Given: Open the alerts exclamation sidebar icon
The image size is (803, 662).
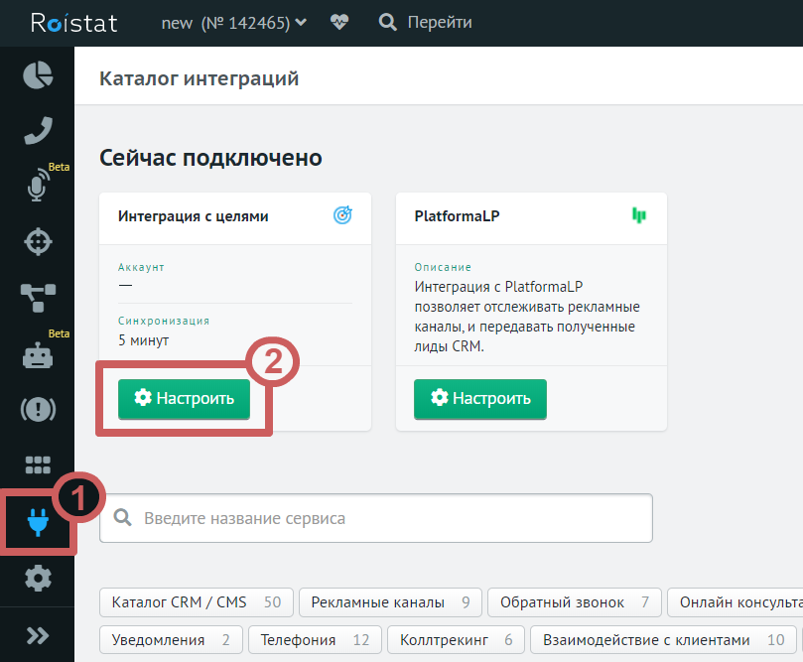Looking at the screenshot, I should [x=38, y=409].
